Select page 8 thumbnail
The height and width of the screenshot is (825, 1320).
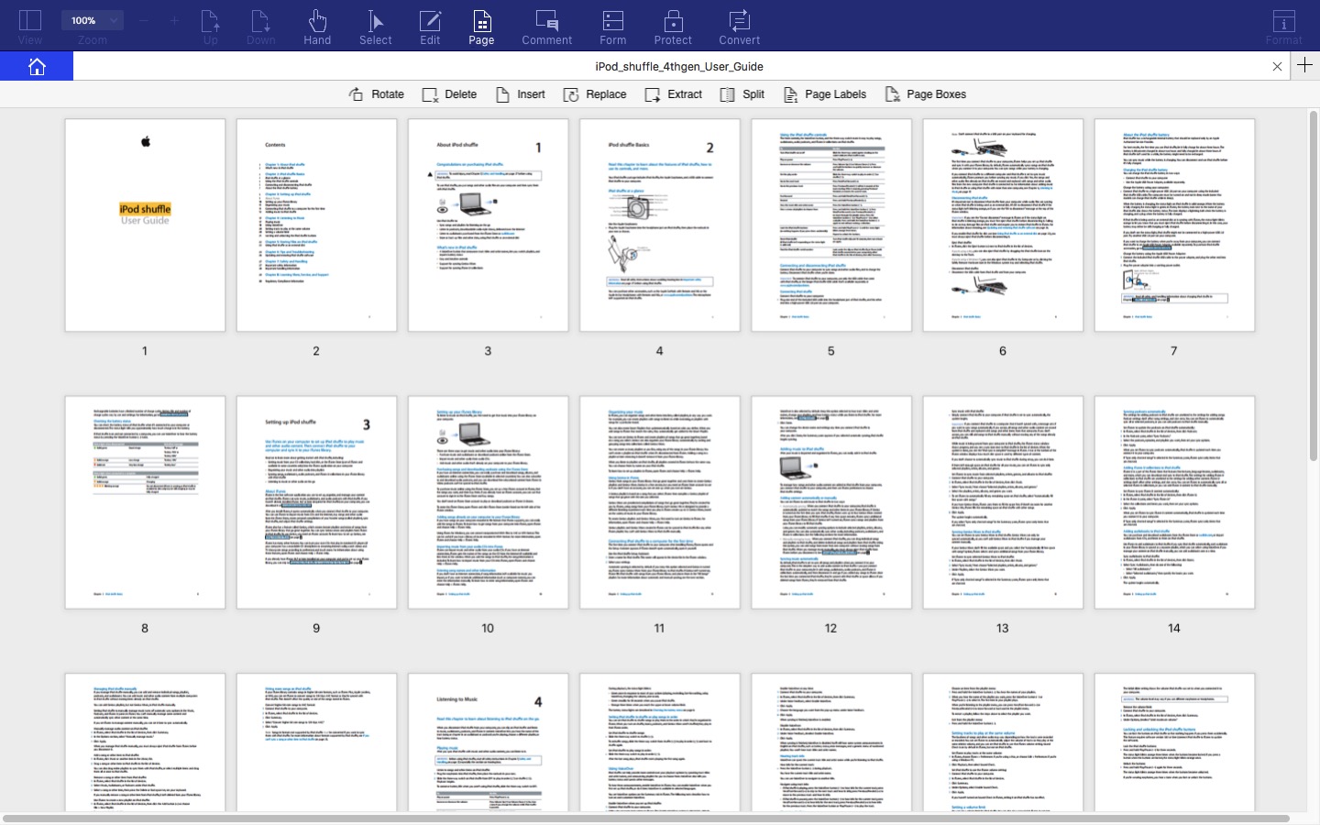point(145,502)
